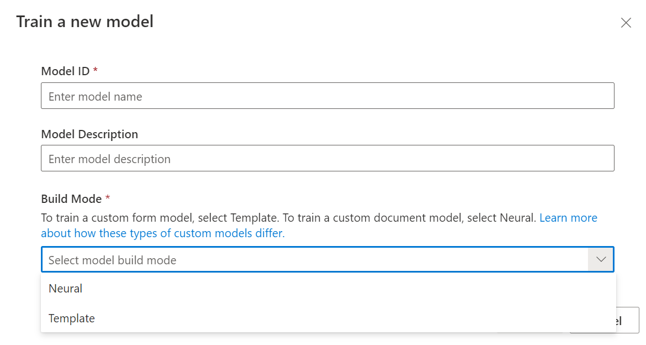Click the 'Enter model name' placeholder text
The image size is (646, 345).
pos(96,97)
